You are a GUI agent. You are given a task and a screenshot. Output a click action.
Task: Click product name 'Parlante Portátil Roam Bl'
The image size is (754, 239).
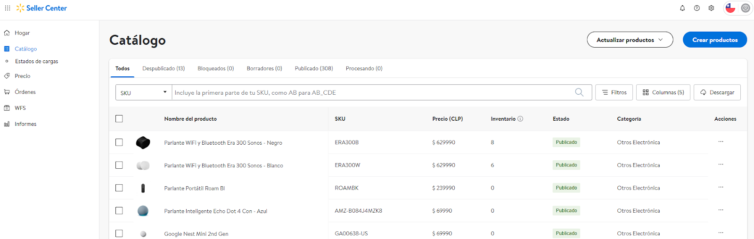coord(195,188)
